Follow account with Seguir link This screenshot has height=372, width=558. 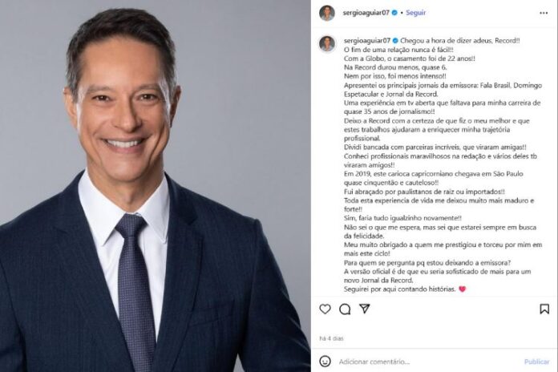coord(415,13)
